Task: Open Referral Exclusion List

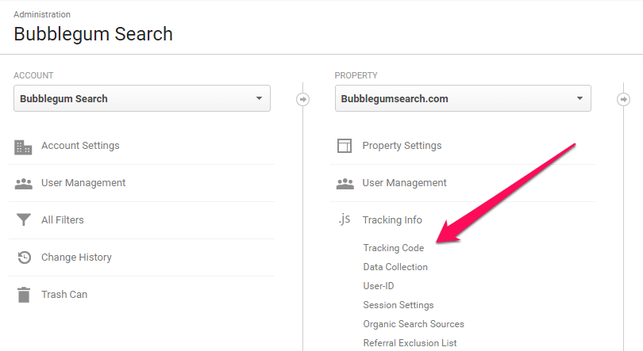Action: point(410,343)
